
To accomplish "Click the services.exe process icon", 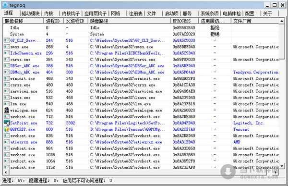I will pos(7,91).
